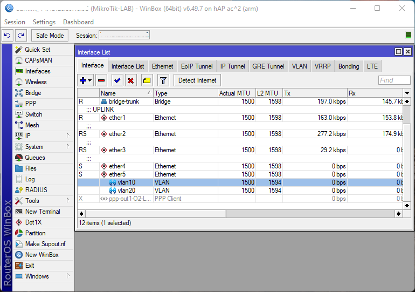Switch to the GRE Tunnel tab

point(268,66)
